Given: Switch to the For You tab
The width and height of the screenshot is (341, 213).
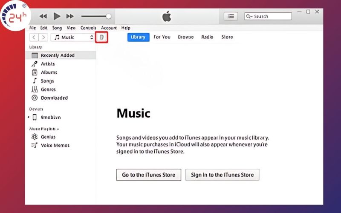Looking at the screenshot, I should click(162, 37).
